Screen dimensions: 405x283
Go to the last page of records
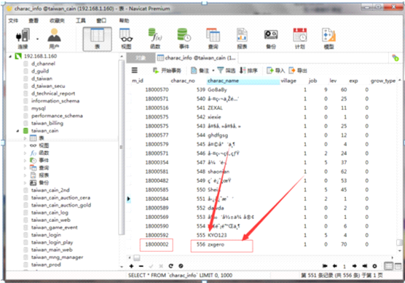(364, 266)
